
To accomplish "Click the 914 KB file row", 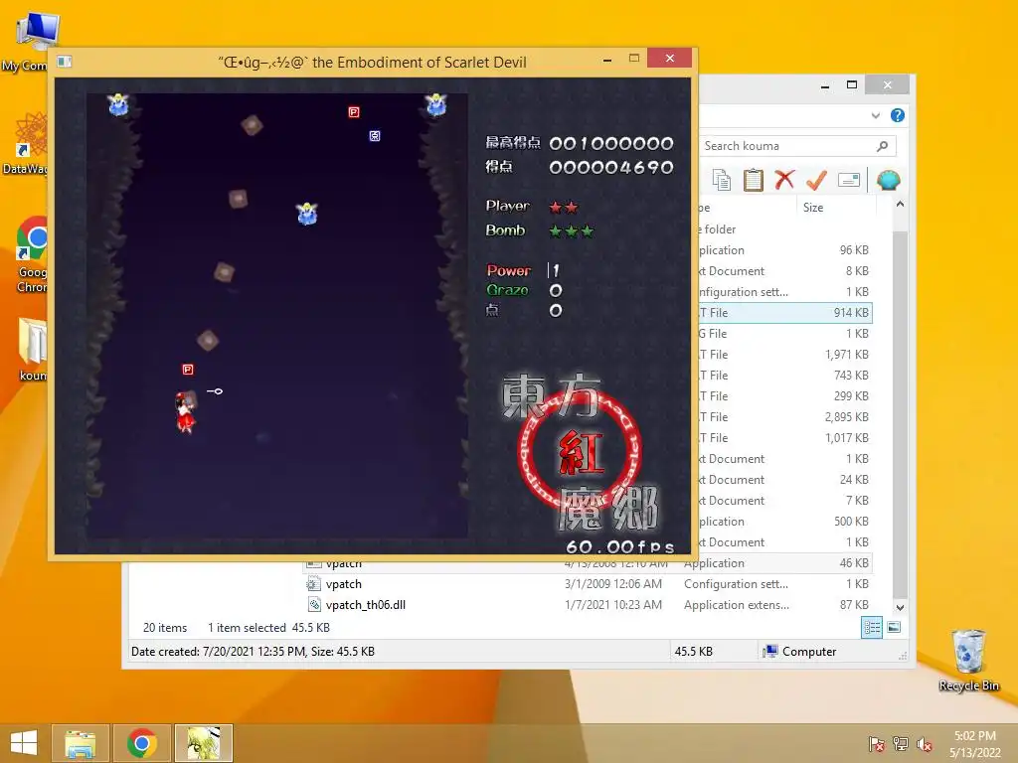I will pos(785,313).
